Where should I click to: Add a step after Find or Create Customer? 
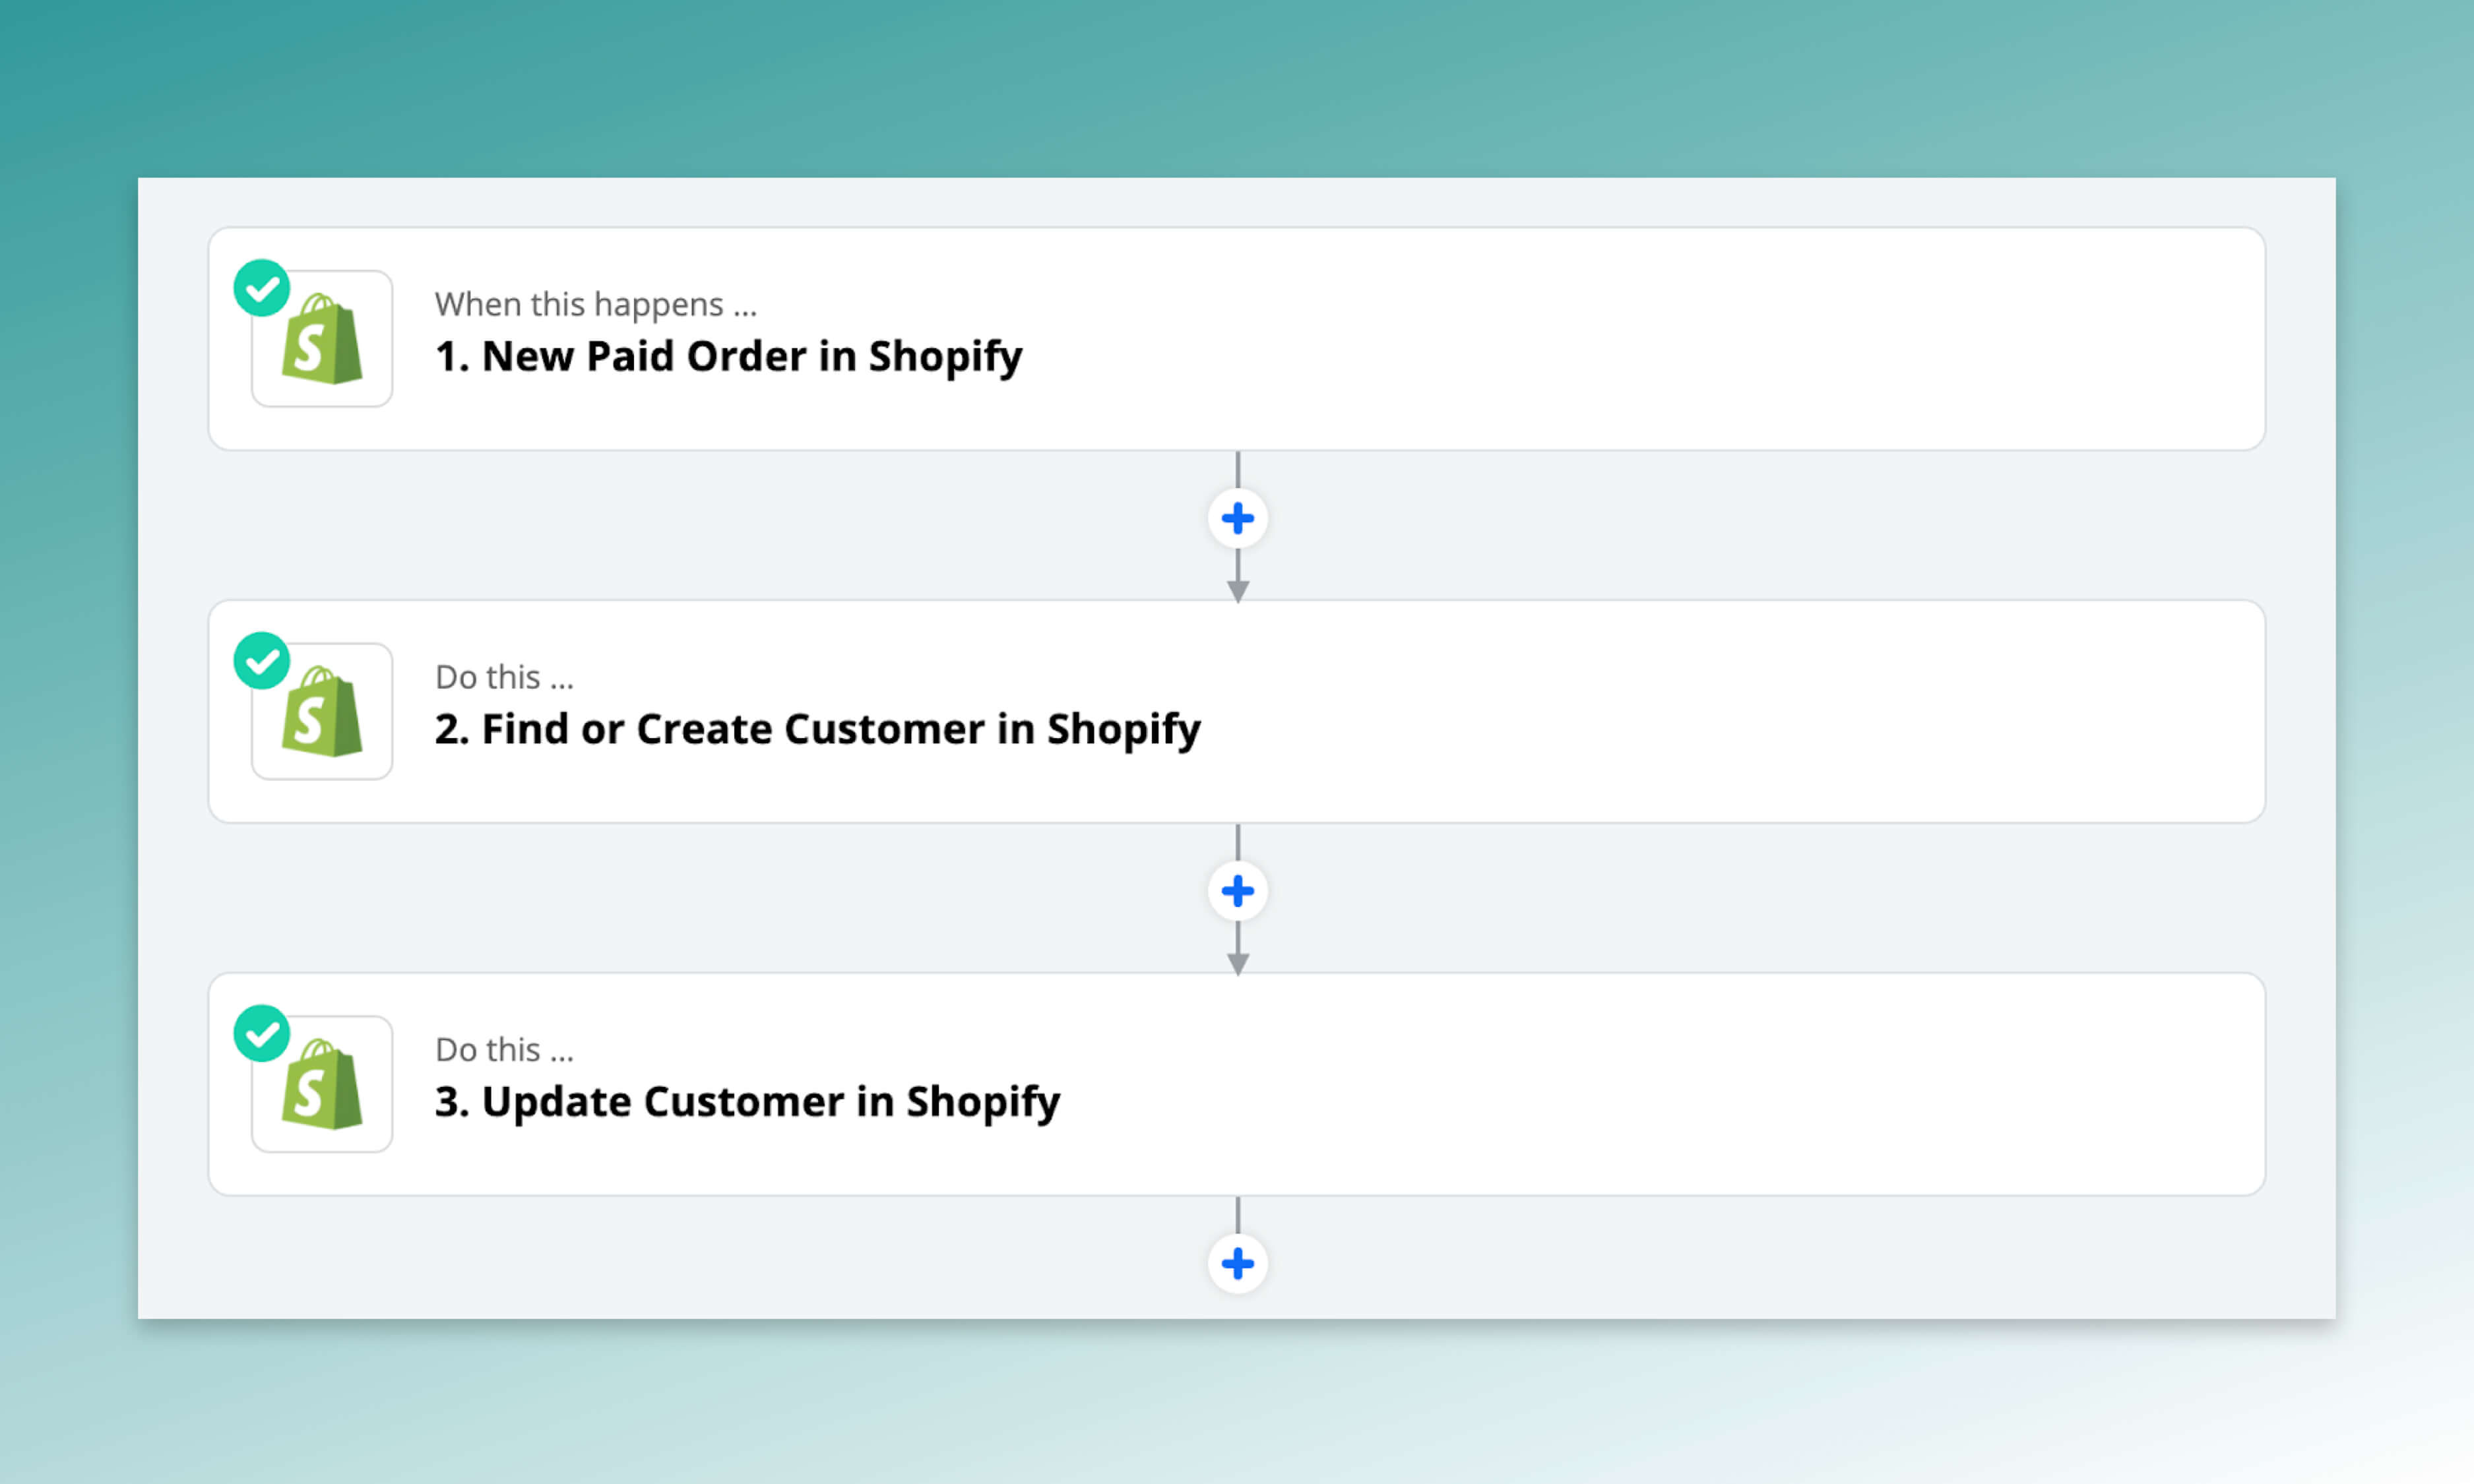1237,891
